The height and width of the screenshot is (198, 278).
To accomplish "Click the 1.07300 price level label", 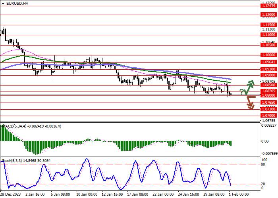I will tap(269, 109).
